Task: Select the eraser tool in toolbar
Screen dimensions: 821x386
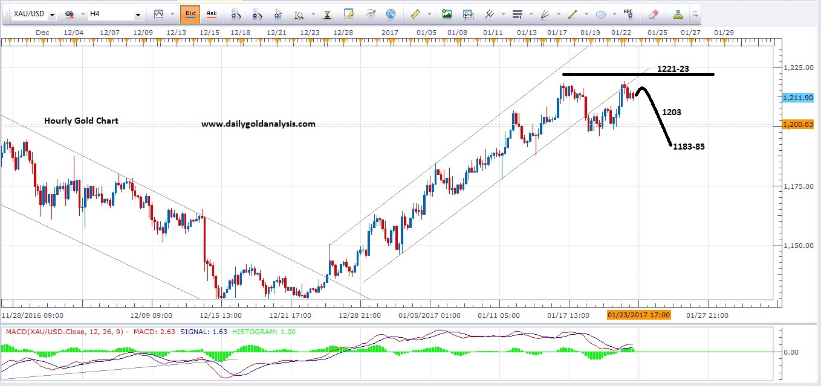Action: coord(653,14)
